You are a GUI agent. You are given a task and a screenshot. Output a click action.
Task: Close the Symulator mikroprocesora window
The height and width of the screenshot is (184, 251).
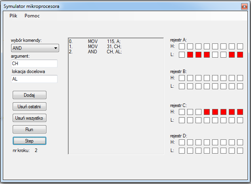(x=244, y=6)
